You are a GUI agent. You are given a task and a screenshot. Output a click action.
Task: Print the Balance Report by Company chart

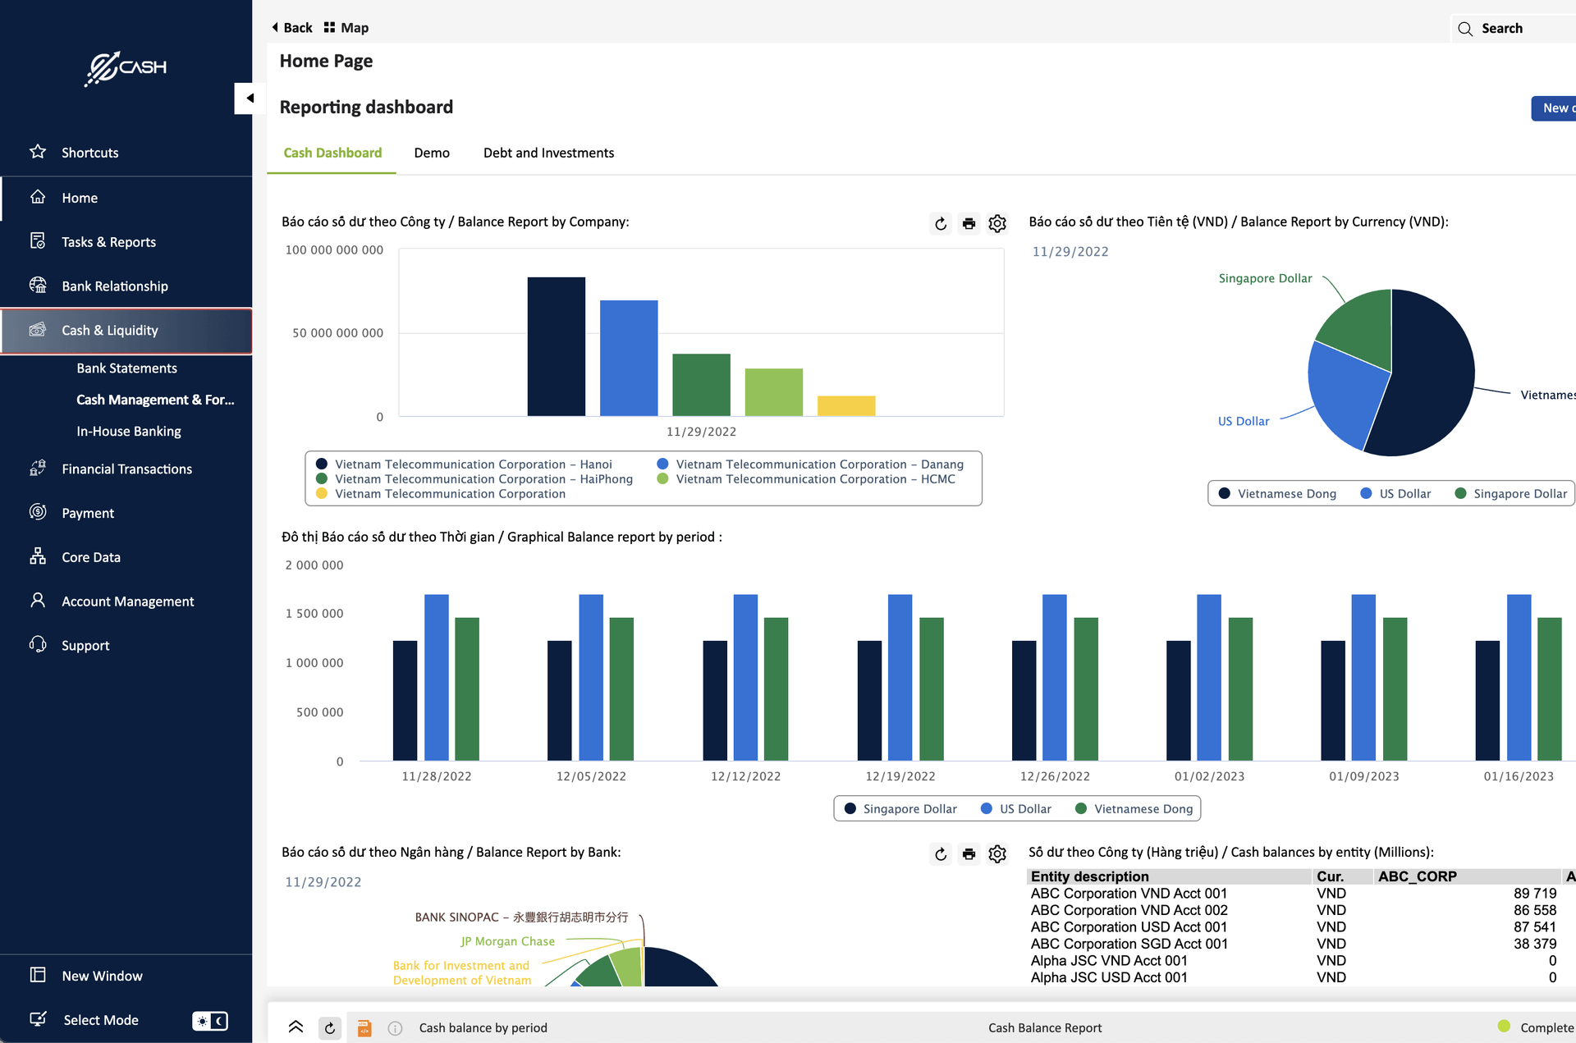tap(969, 223)
